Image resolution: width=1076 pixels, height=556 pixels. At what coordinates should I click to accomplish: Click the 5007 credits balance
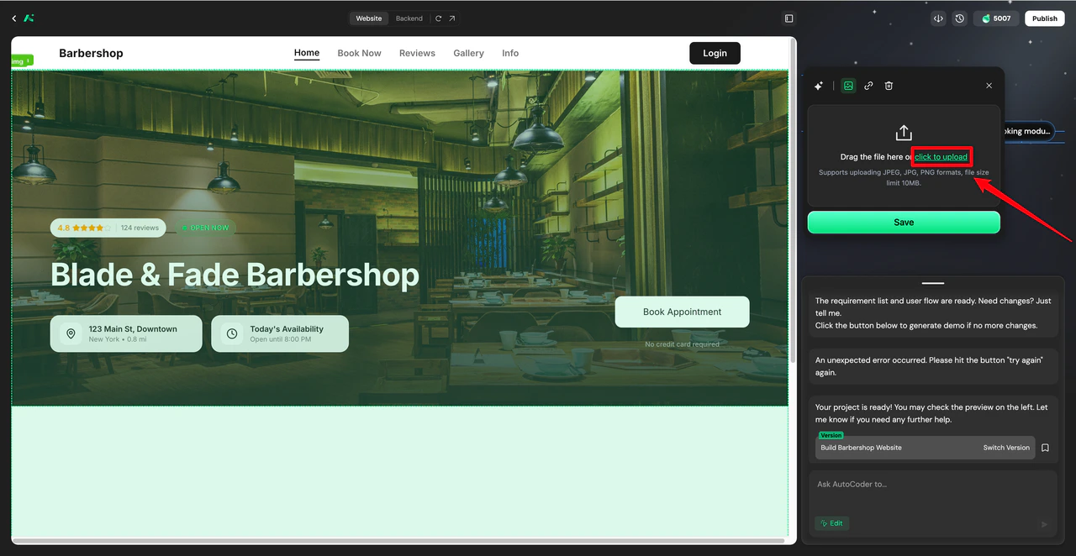(996, 18)
